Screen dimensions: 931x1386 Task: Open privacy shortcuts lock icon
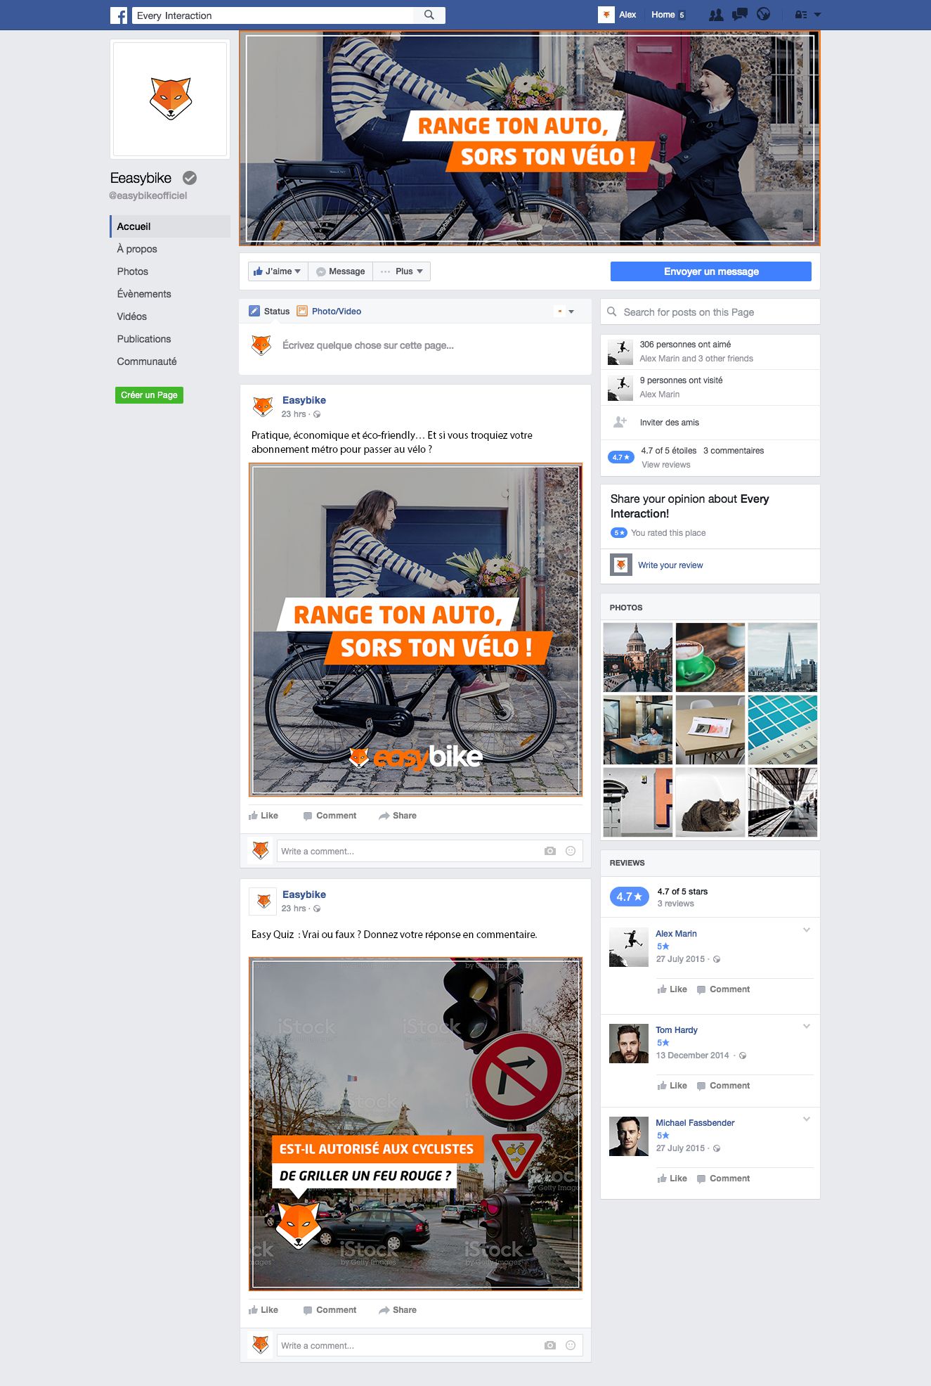800,15
